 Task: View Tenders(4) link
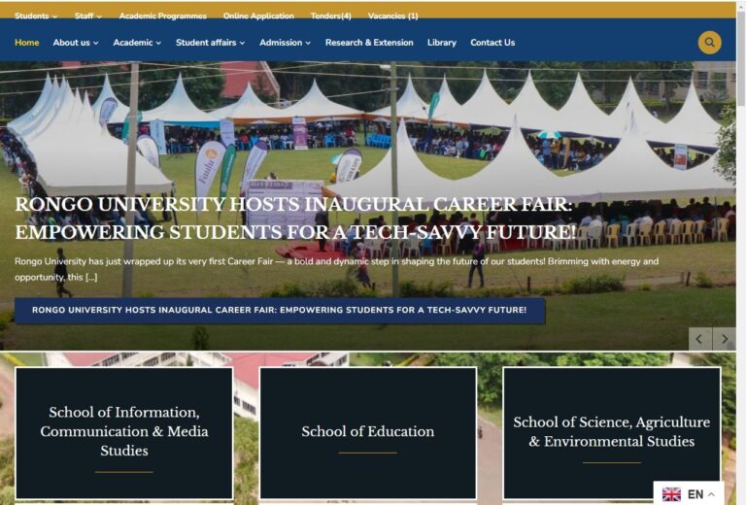(330, 16)
